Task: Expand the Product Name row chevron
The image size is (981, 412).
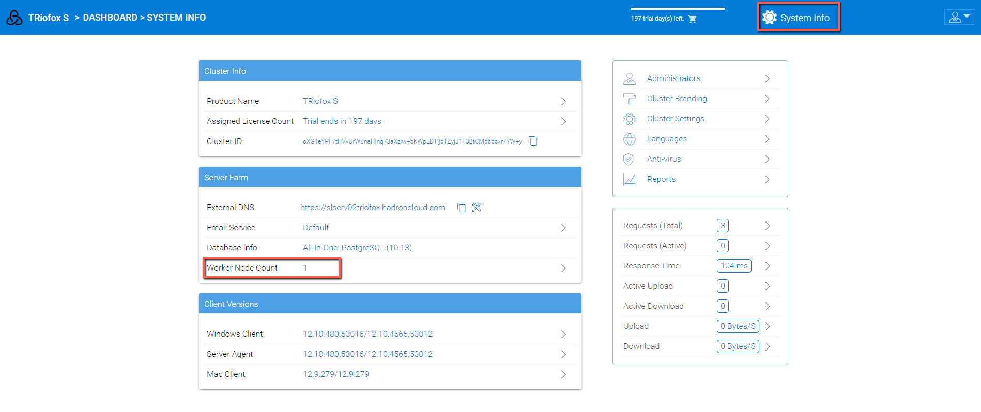Action: click(563, 101)
